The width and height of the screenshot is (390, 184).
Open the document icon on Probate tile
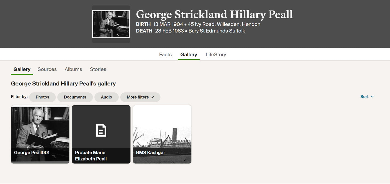101,130
